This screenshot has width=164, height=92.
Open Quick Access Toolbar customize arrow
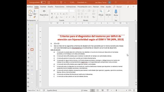tap(65, 2)
